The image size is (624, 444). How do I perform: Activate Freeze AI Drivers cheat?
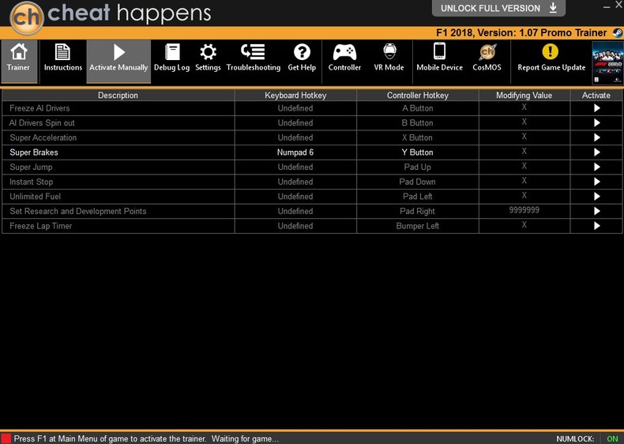(596, 108)
